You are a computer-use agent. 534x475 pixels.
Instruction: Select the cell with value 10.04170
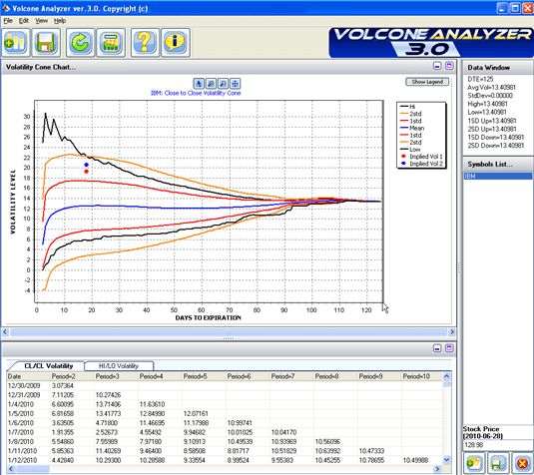coord(291,432)
